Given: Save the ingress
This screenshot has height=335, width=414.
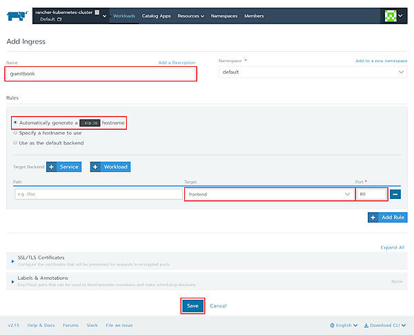Looking at the screenshot, I should click(193, 305).
